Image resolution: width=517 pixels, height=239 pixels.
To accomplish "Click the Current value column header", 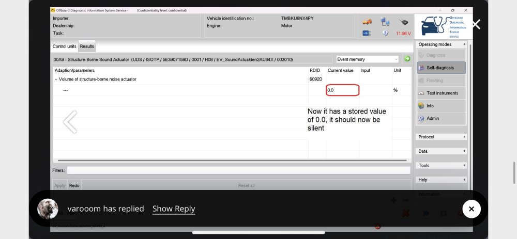I will [340, 70].
